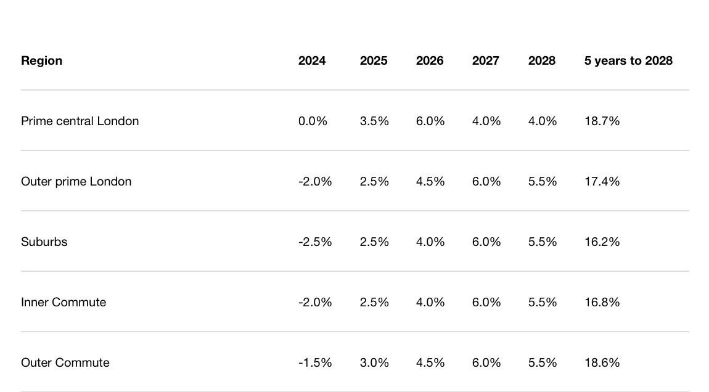The image size is (709, 392).
Task: Click the Inner Commute row label
Action: [x=64, y=302]
